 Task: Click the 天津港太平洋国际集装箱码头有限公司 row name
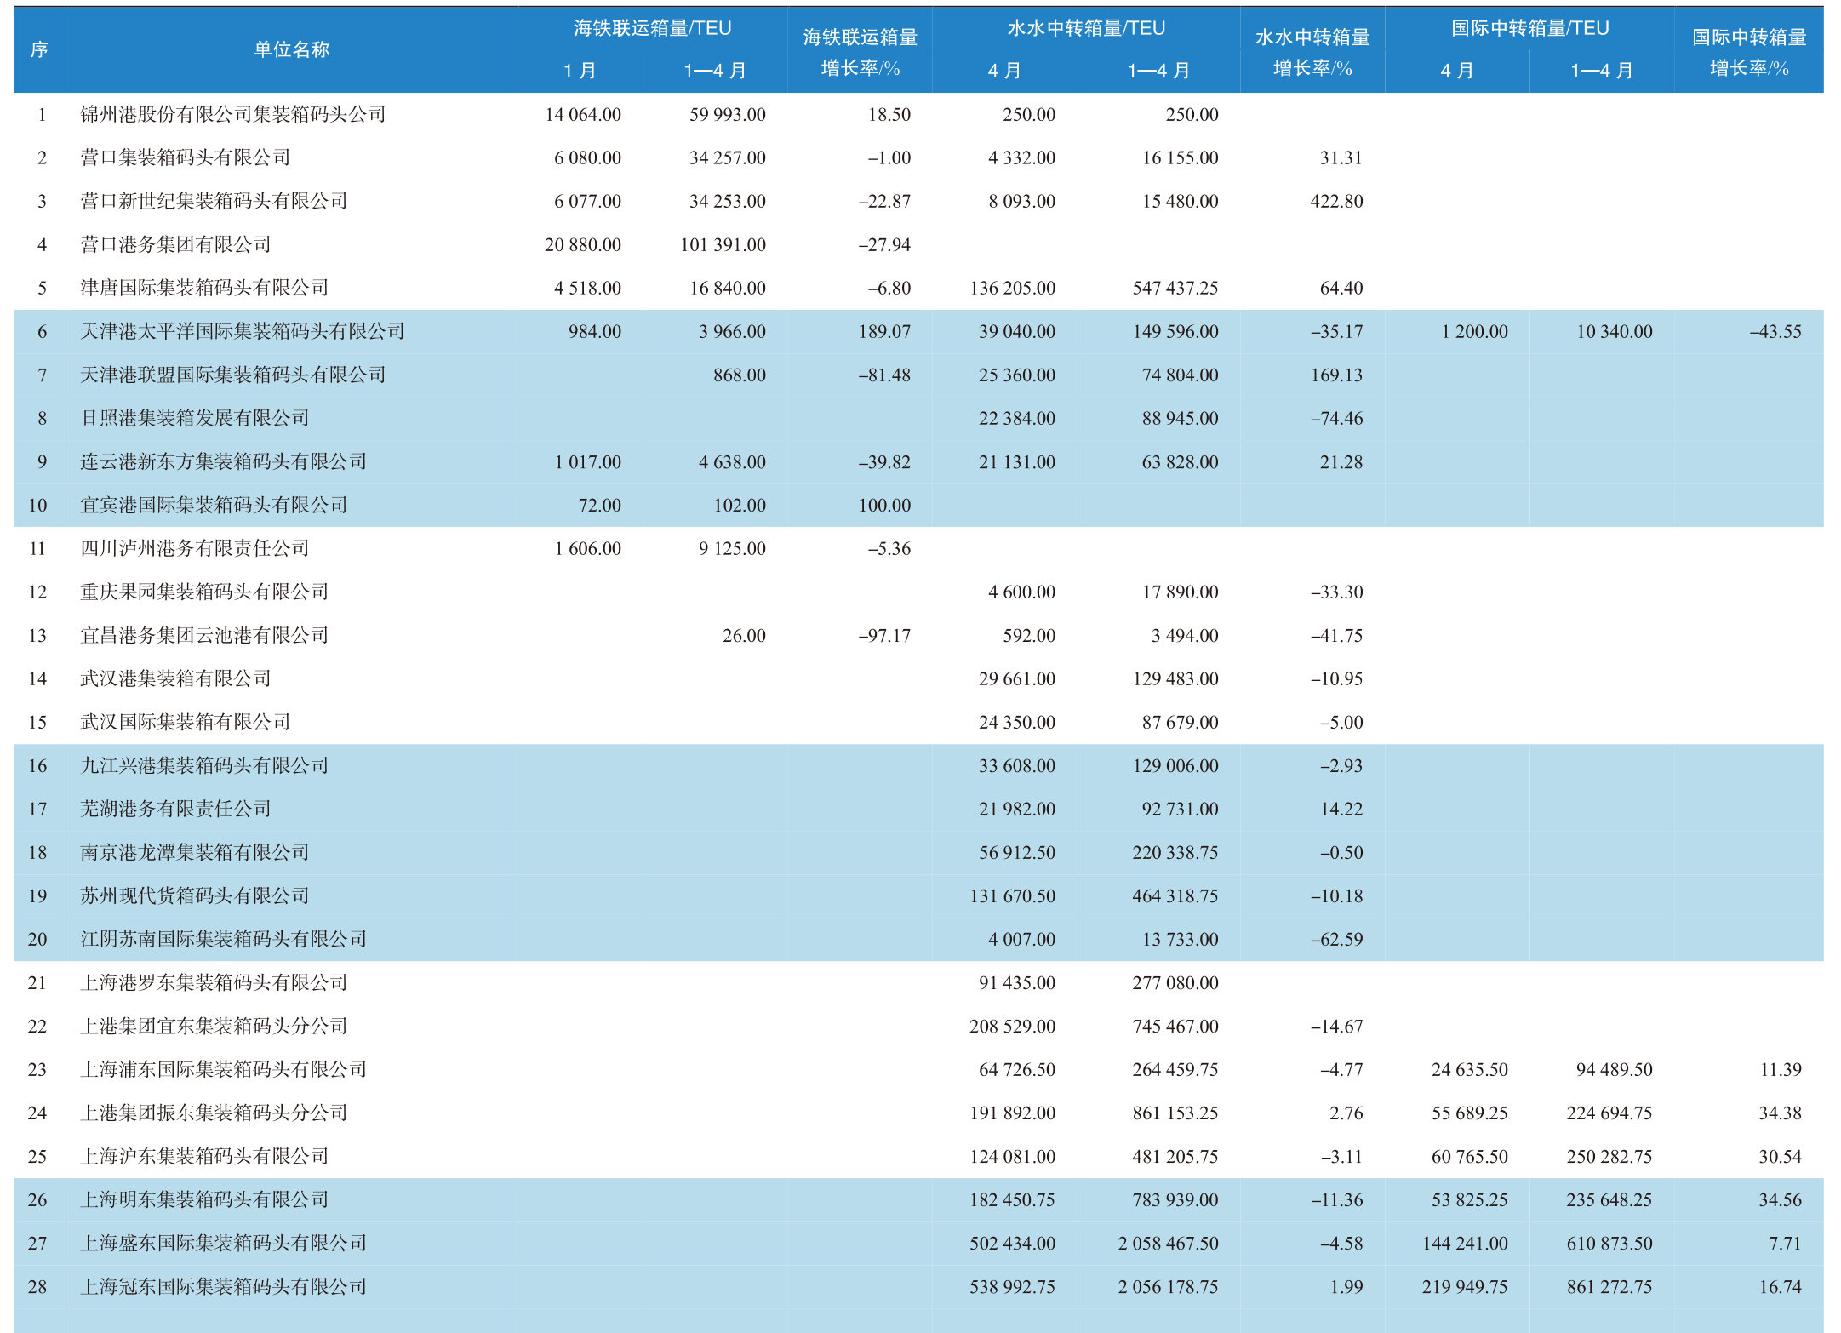click(242, 331)
